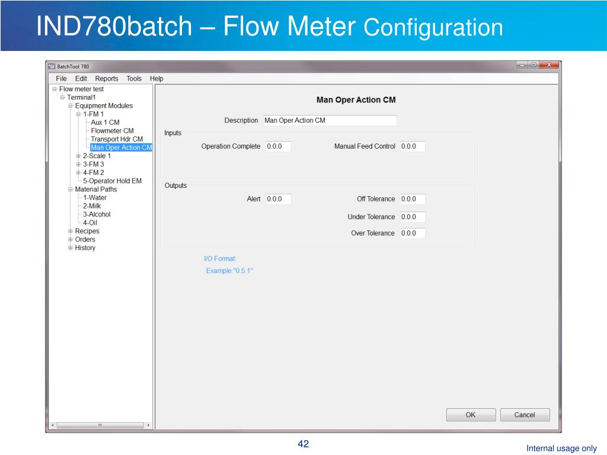Viewport: 607px width, 455px height.
Task: Select Man Oper Action CM tree item
Action: [121, 148]
